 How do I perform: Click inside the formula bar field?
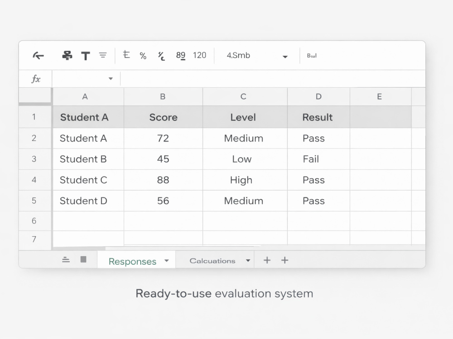[x=273, y=79]
